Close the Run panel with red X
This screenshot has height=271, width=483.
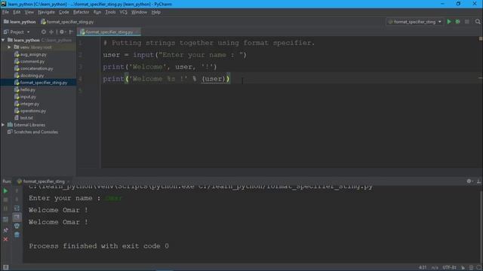5,239
